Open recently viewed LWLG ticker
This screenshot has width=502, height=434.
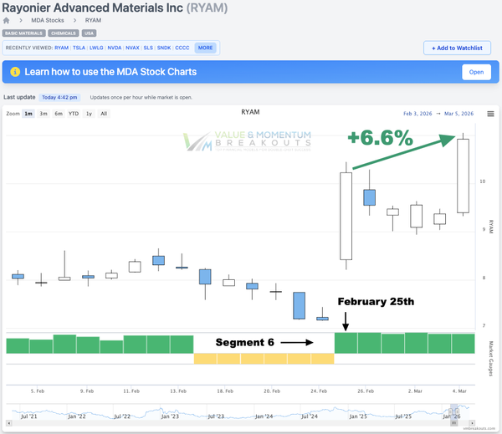pyautogui.click(x=96, y=48)
